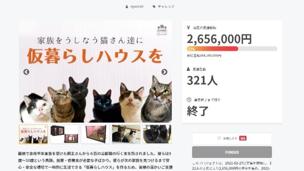Open the nyancall owner profile link
304x171 pixels.
137,7
